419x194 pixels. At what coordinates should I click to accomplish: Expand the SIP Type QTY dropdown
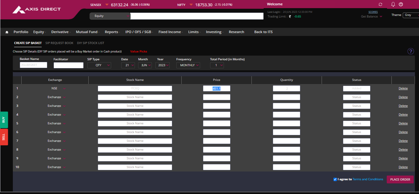click(x=99, y=65)
